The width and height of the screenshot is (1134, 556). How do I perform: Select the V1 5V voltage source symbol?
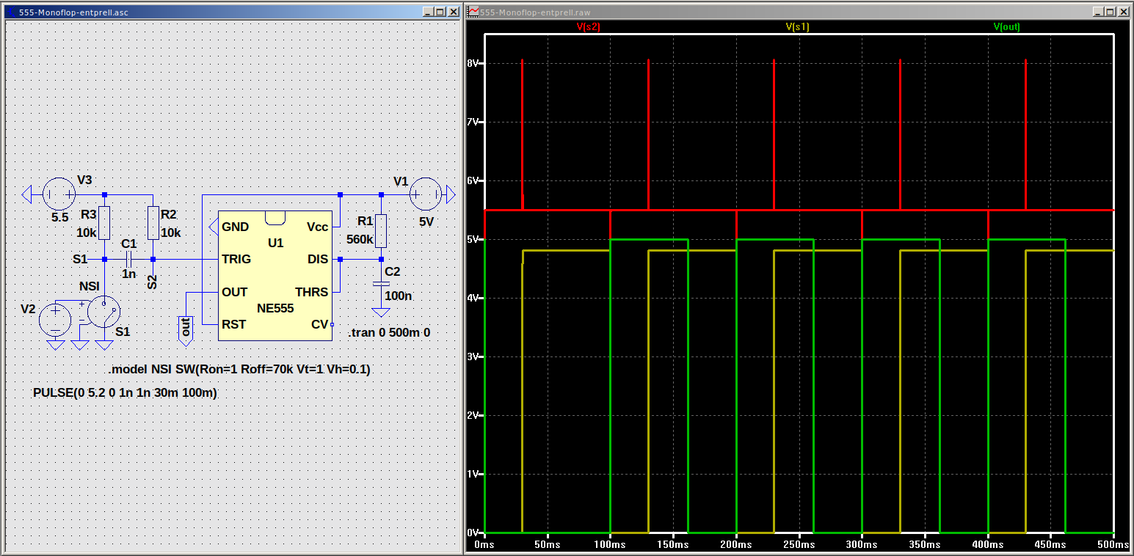tap(425, 194)
